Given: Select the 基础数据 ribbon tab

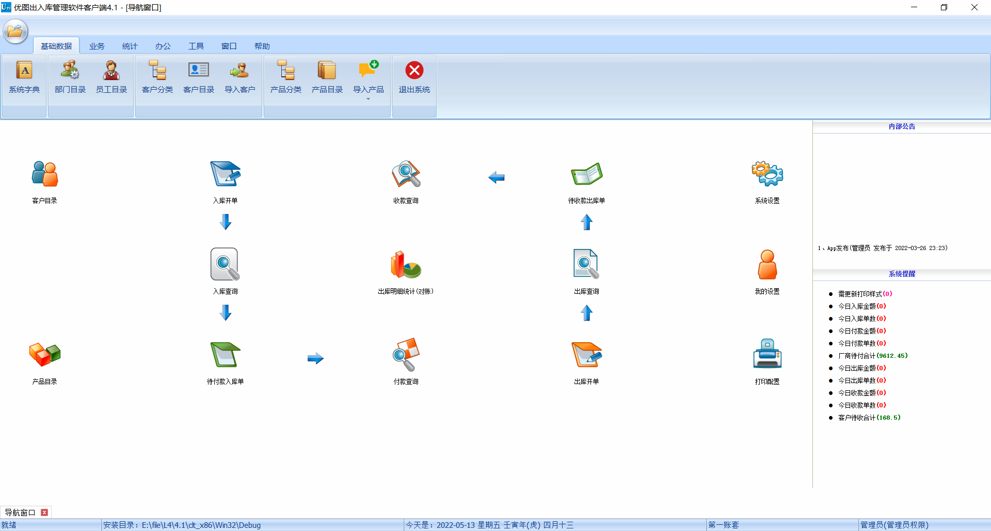Looking at the screenshot, I should [56, 46].
